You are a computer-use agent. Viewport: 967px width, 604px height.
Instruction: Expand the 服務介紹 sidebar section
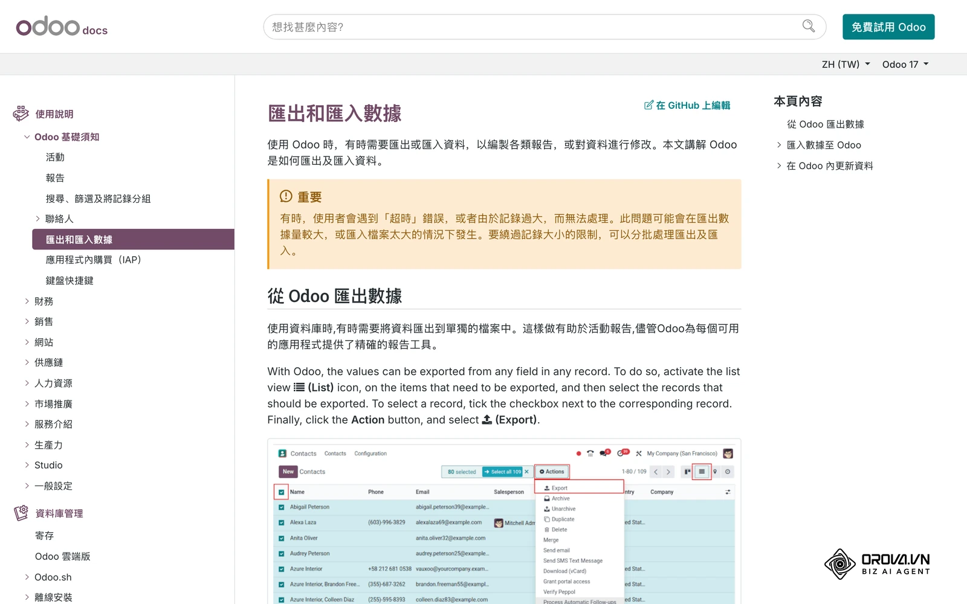pos(27,424)
